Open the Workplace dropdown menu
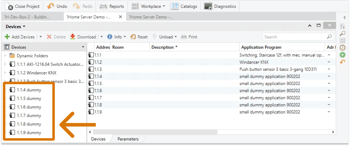 coord(163,6)
